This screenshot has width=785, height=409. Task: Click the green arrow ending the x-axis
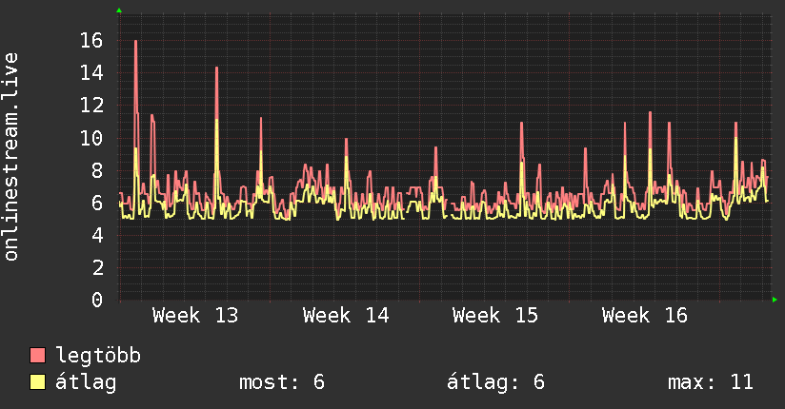pyautogui.click(x=775, y=300)
